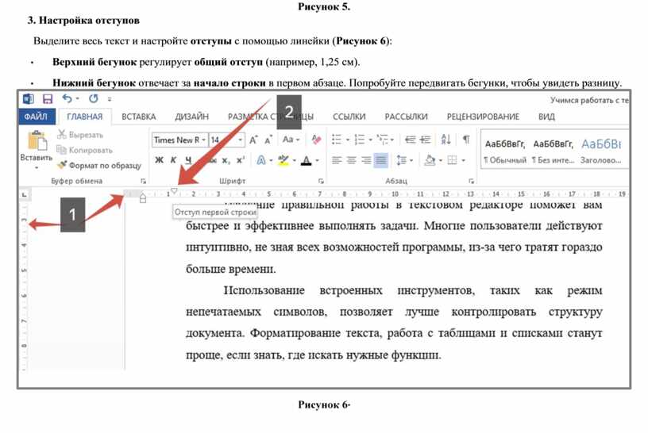Redo or repeat the last action

pyautogui.click(x=94, y=98)
